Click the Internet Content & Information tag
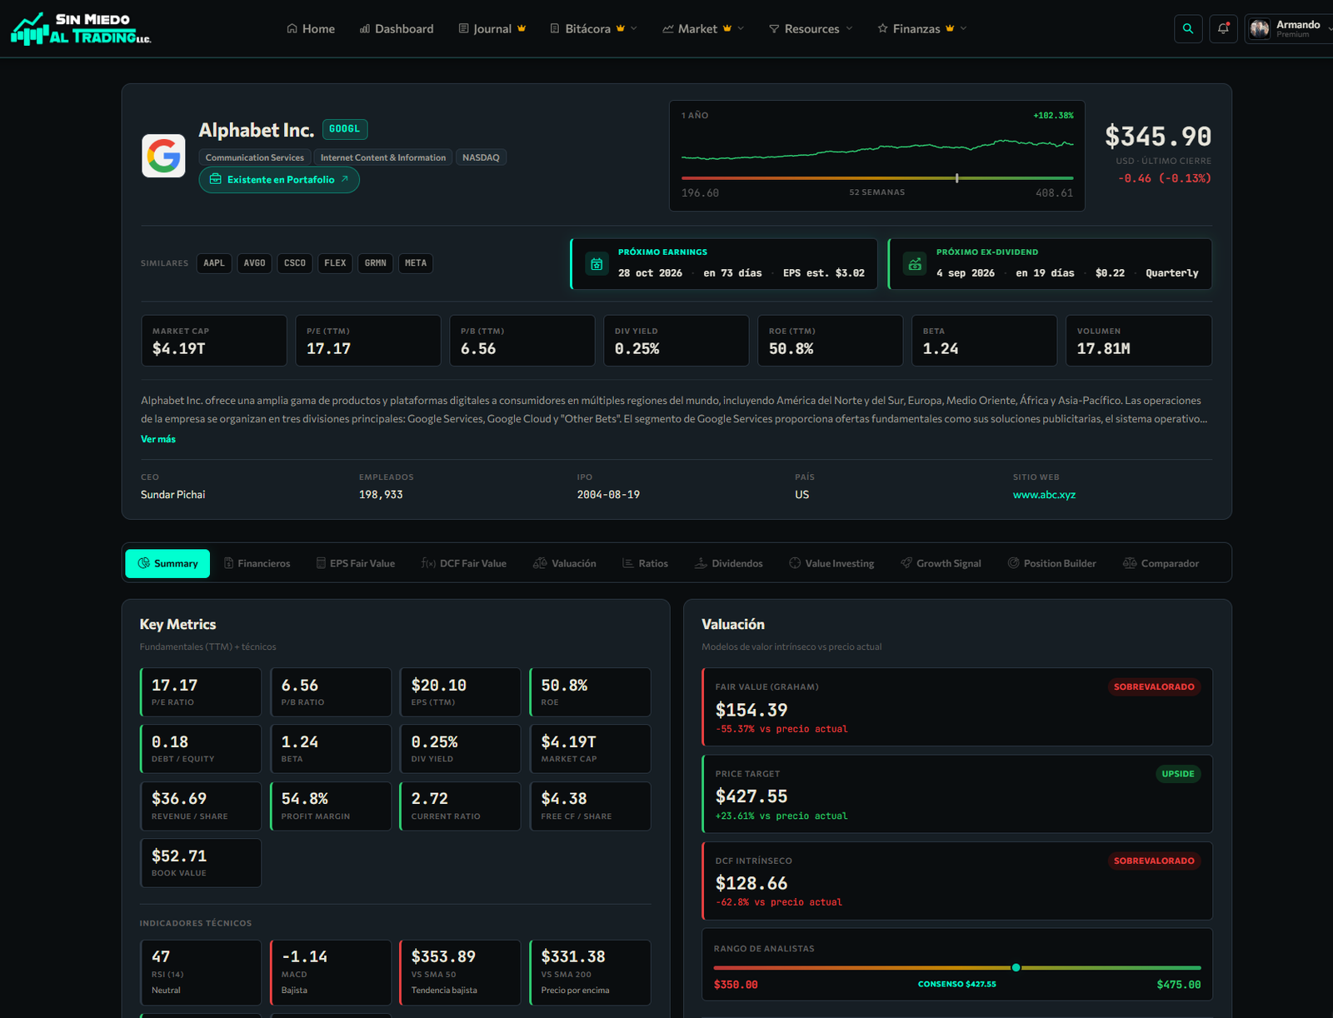This screenshot has height=1018, width=1333. [x=383, y=157]
